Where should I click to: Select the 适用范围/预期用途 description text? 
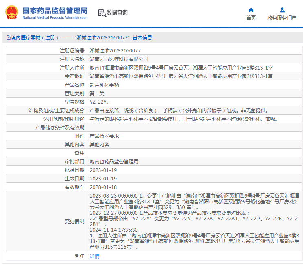[x=183, y=119]
